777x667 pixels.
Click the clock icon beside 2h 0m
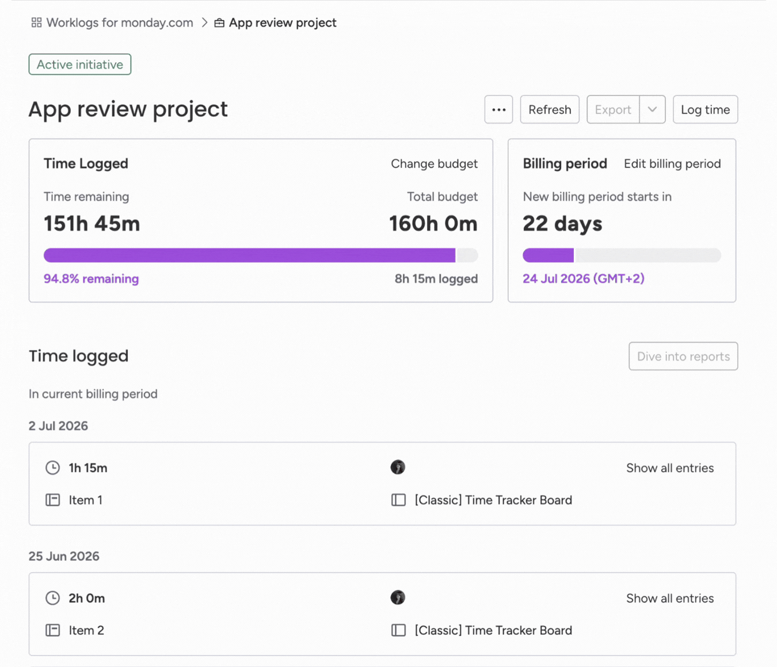[x=52, y=598]
